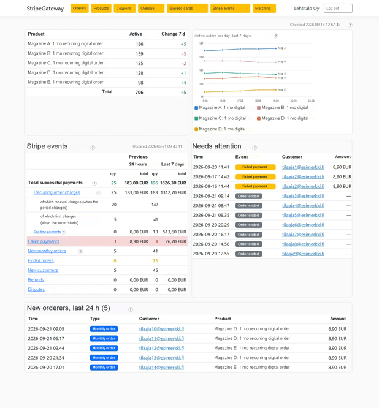
Task: Go to the Matching page
Action: pos(264,9)
